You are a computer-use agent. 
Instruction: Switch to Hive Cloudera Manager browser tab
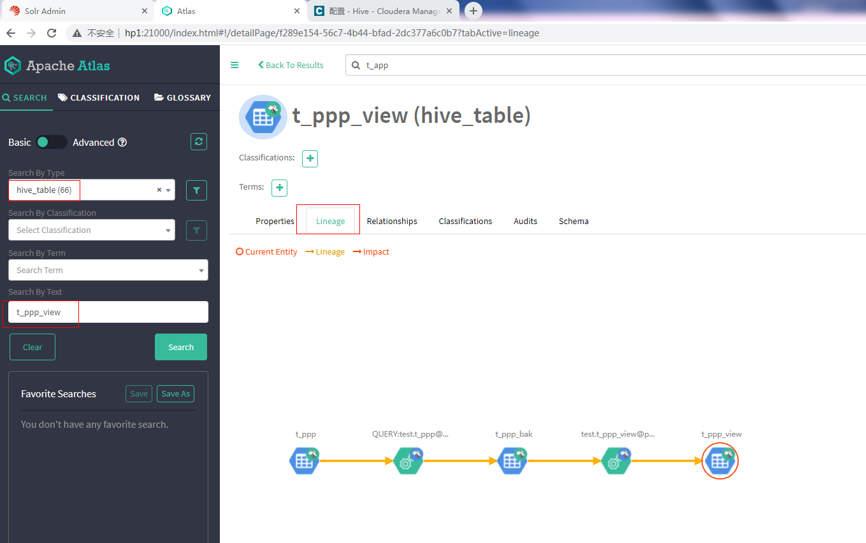pos(384,11)
